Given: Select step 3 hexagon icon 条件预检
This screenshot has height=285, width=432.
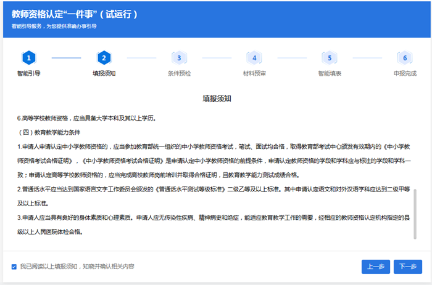Looking at the screenshot, I should [180, 58].
